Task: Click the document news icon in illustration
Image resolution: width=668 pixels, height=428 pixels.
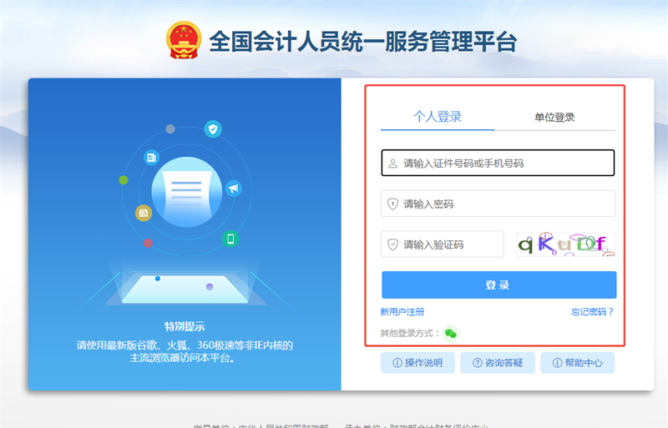Action: (151, 158)
